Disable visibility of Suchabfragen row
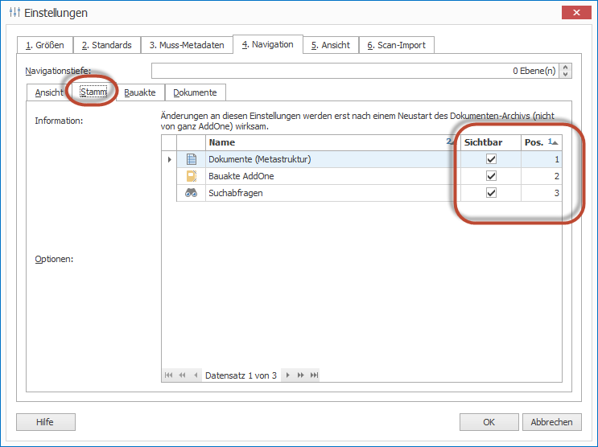Screen dimensions: 598x447 [491, 193]
